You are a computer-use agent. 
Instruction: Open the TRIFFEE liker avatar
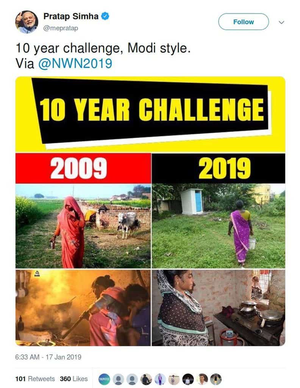pos(104,379)
